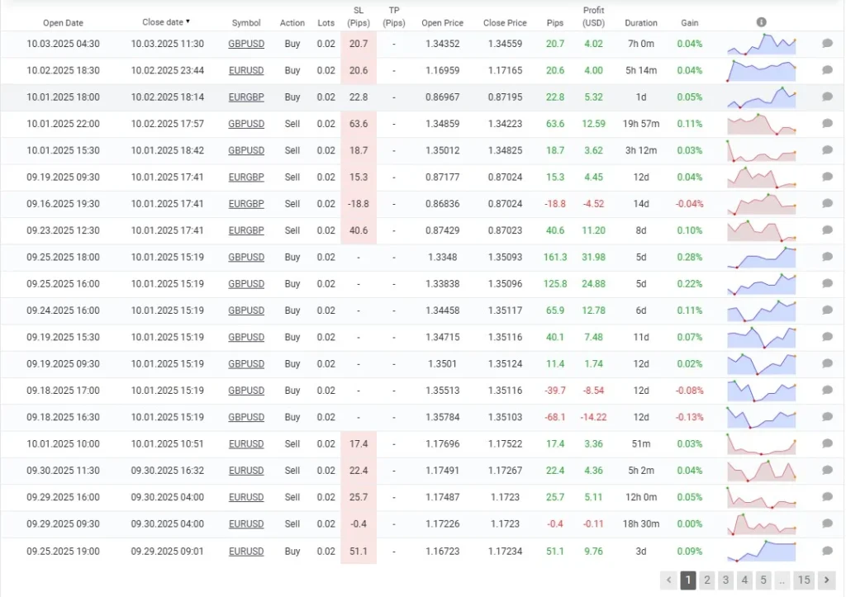The height and width of the screenshot is (597, 846).
Task: Open comment bubble for 09.19.2025 09:30 EURGBP trade
Action: [x=827, y=177]
